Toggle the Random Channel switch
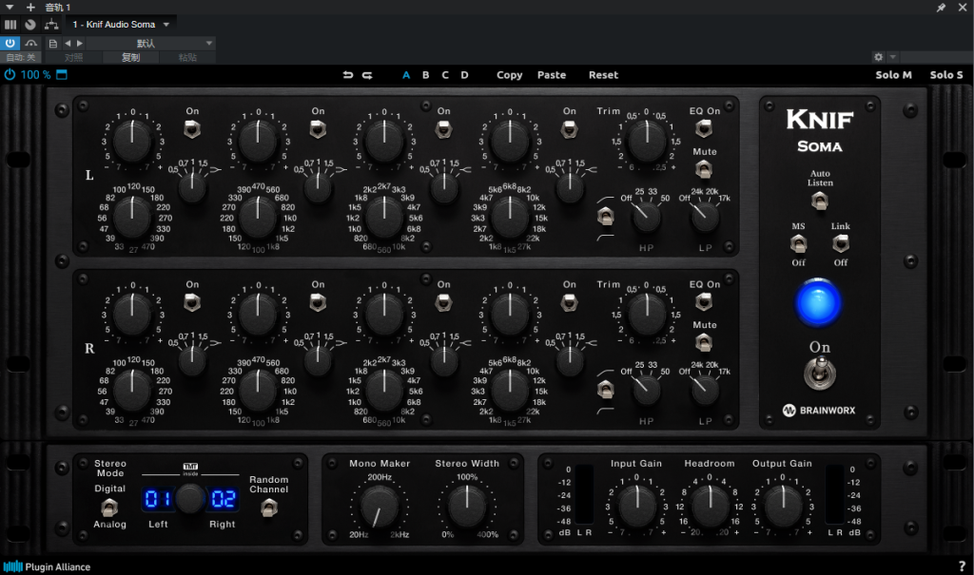 point(268,508)
